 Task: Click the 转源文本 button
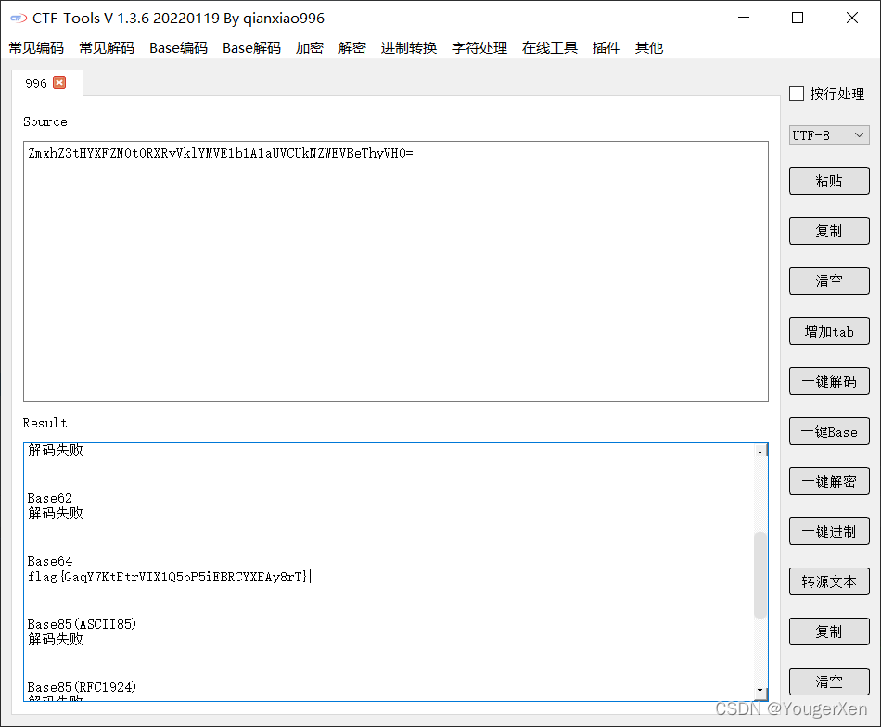click(829, 581)
